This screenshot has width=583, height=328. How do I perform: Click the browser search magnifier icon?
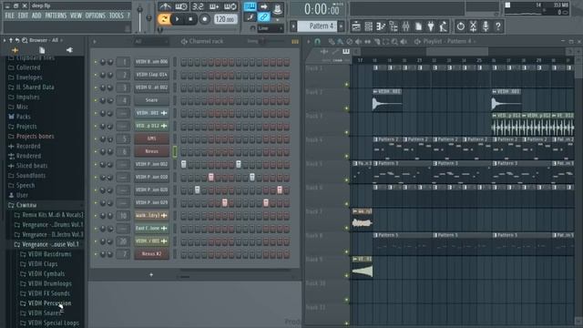pos(25,40)
